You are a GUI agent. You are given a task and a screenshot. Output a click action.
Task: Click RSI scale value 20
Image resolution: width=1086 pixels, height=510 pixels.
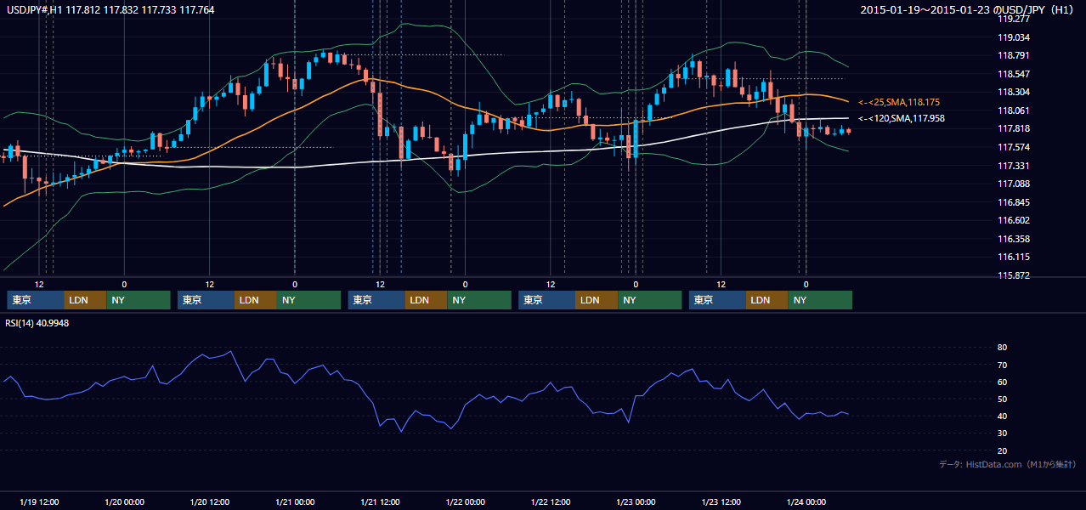[1002, 450]
